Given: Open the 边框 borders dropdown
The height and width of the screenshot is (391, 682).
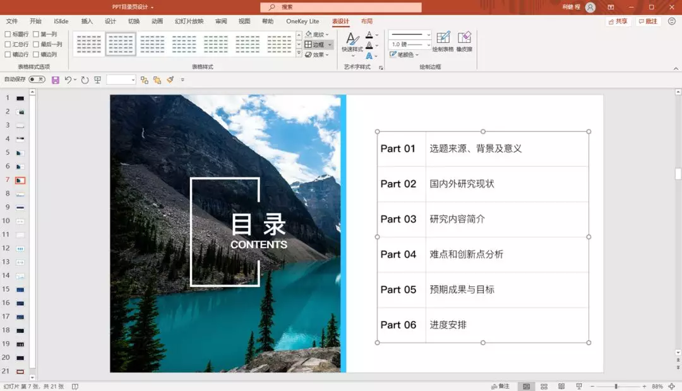Looking at the screenshot, I should (330, 45).
